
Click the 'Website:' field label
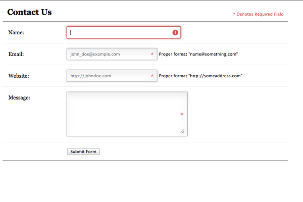coord(19,76)
